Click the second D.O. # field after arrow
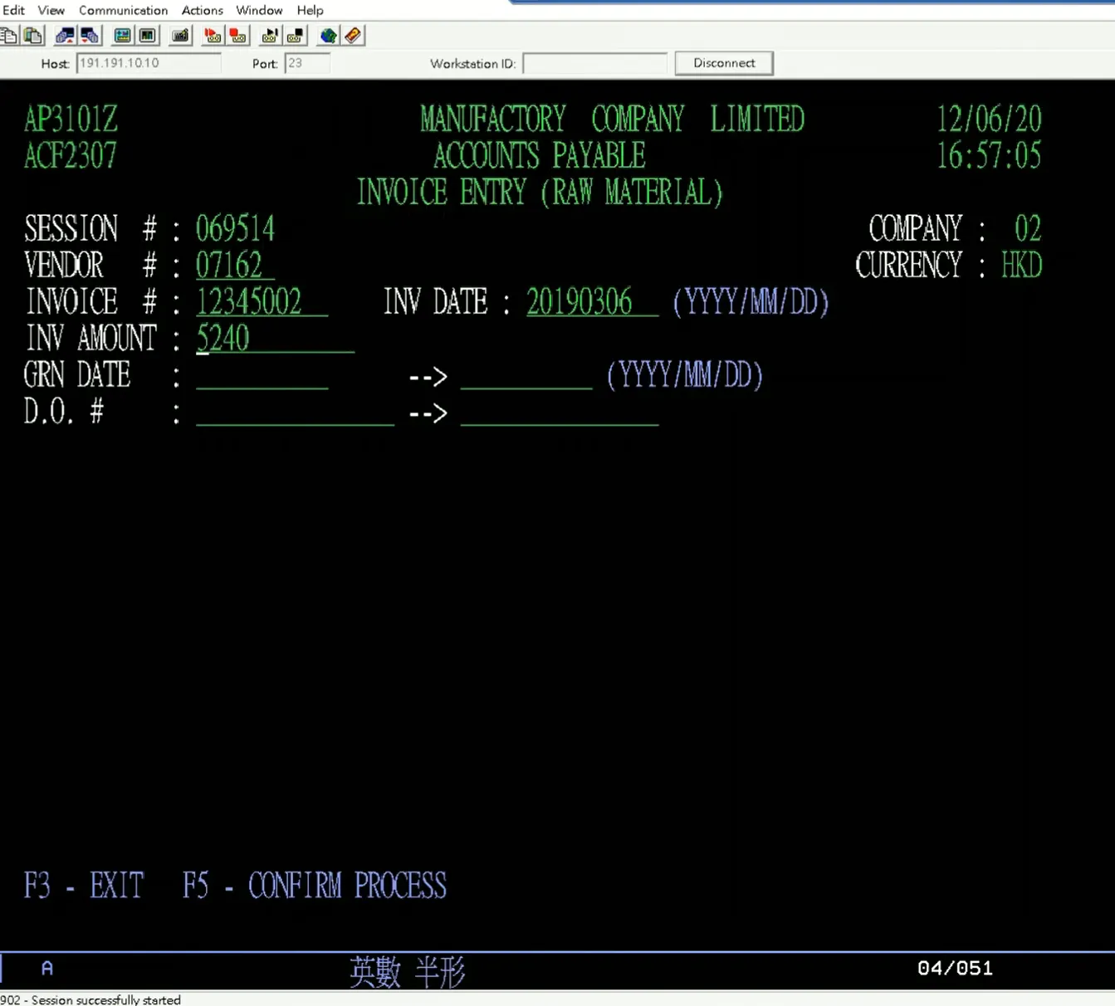 560,412
